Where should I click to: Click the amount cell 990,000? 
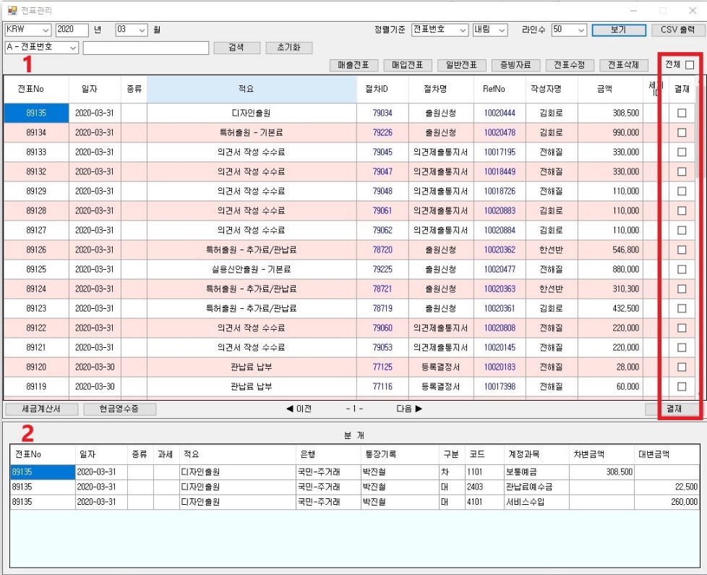tap(611, 132)
